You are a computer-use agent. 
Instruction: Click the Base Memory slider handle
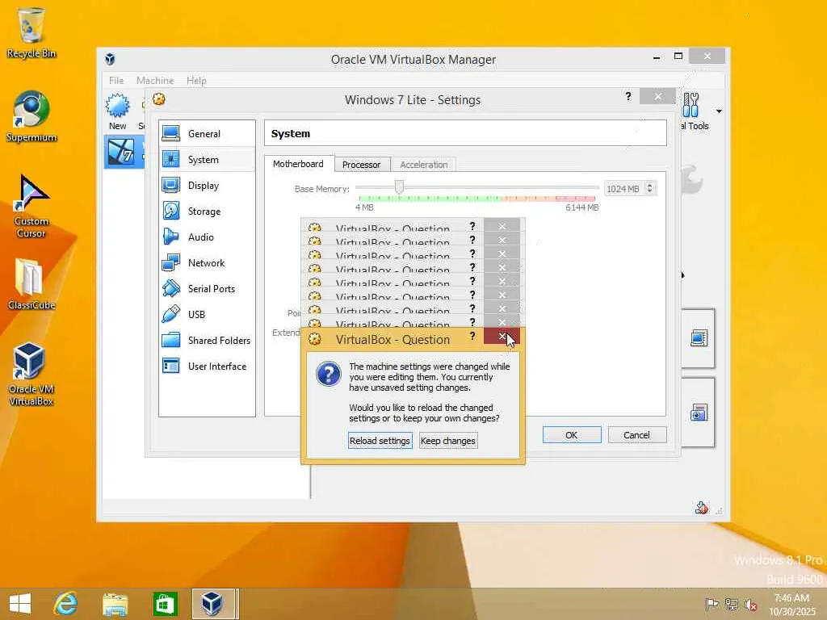tap(399, 186)
